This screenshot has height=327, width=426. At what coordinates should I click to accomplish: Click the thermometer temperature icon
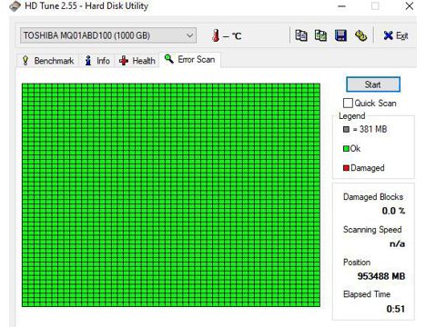(x=216, y=35)
